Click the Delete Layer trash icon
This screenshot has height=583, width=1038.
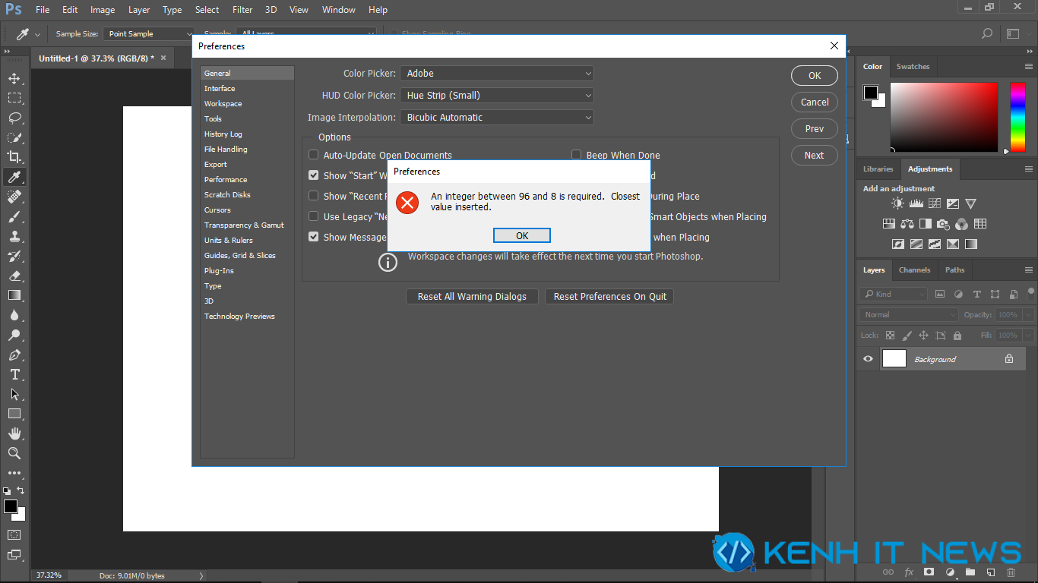[x=1011, y=572]
